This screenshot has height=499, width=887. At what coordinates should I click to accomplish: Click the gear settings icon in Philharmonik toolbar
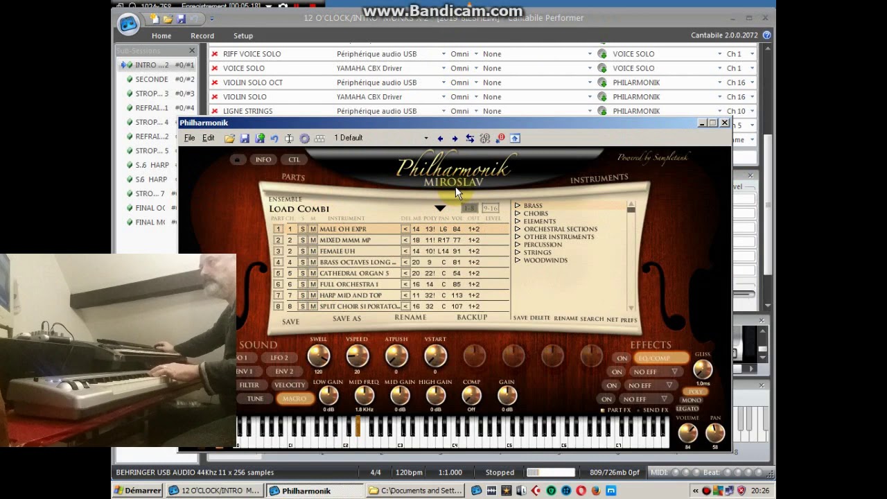point(304,139)
